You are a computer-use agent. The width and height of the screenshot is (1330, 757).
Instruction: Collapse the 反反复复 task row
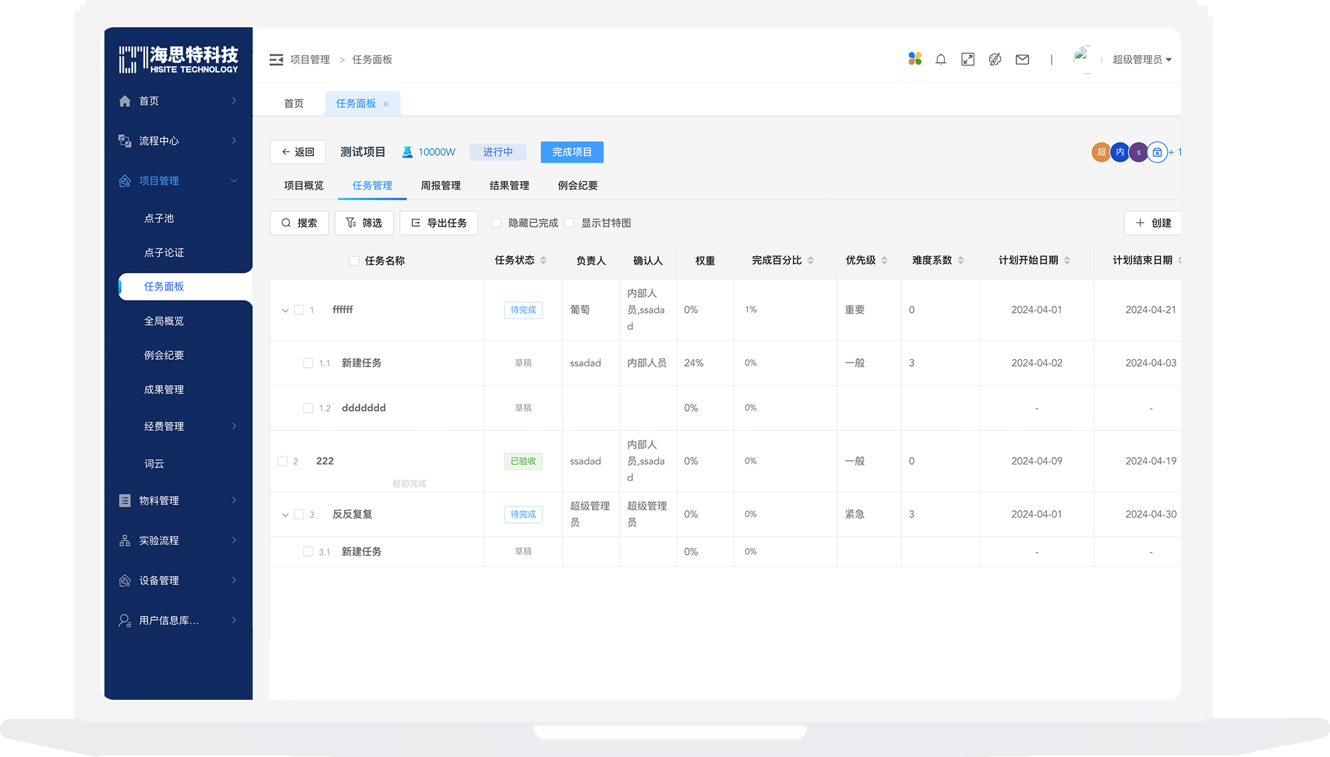click(285, 515)
